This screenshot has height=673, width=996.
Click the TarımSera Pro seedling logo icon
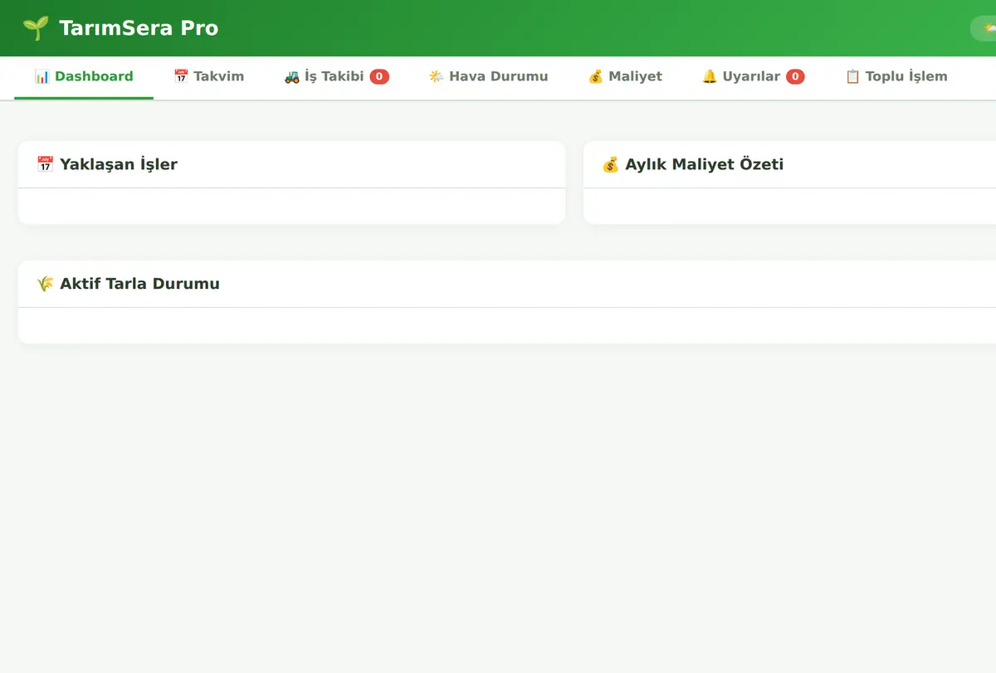tap(36, 28)
